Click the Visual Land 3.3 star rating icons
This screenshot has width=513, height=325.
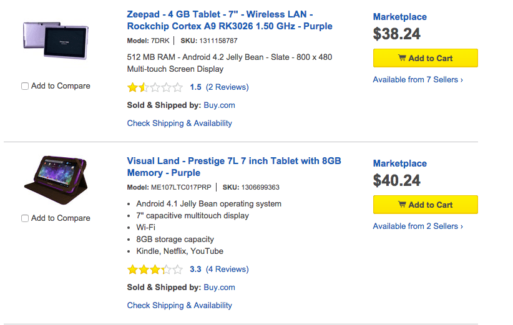[155, 269]
